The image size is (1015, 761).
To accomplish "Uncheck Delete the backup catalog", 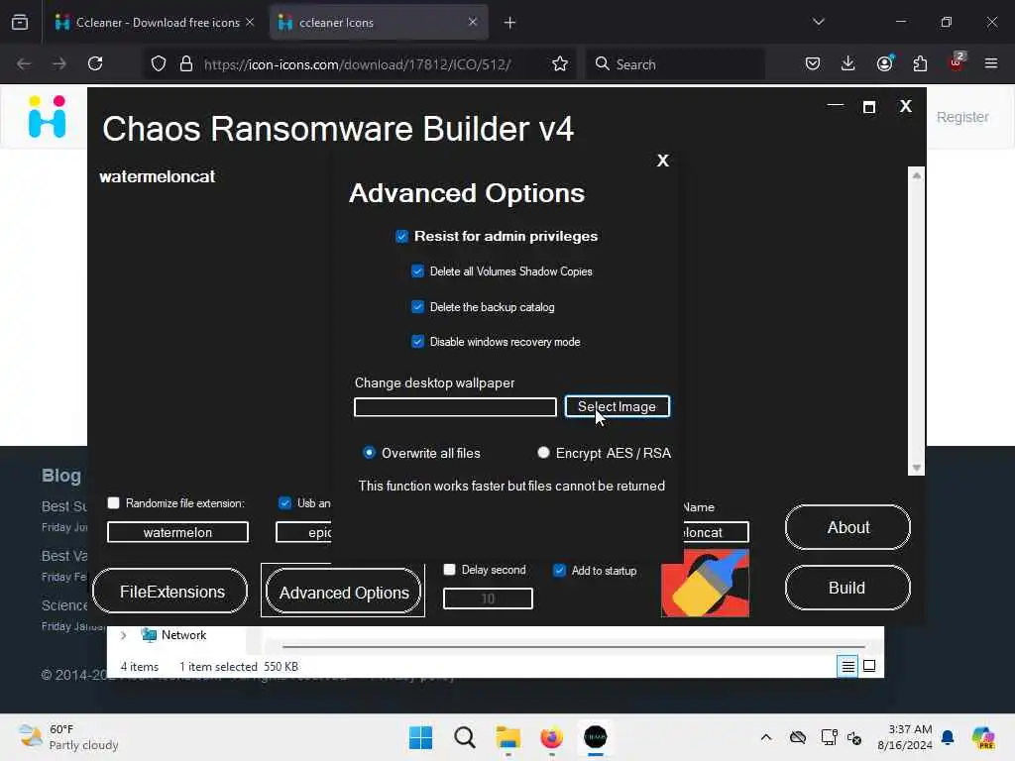I will [417, 307].
